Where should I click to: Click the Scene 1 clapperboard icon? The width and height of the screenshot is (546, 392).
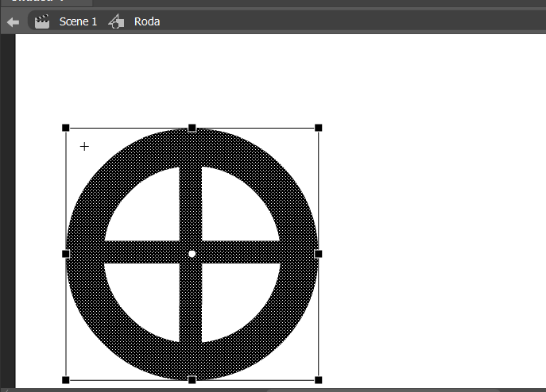pos(42,21)
